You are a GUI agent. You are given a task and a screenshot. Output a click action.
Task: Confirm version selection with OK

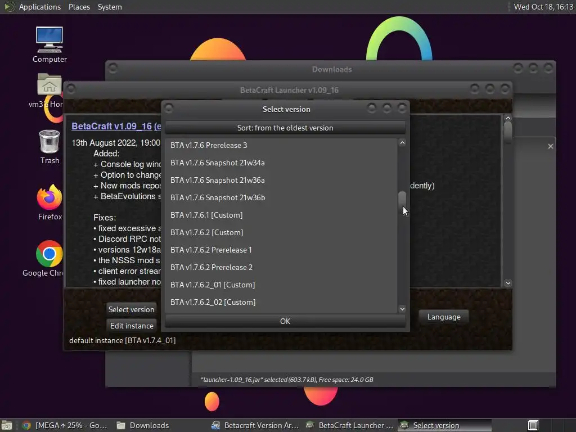point(285,321)
